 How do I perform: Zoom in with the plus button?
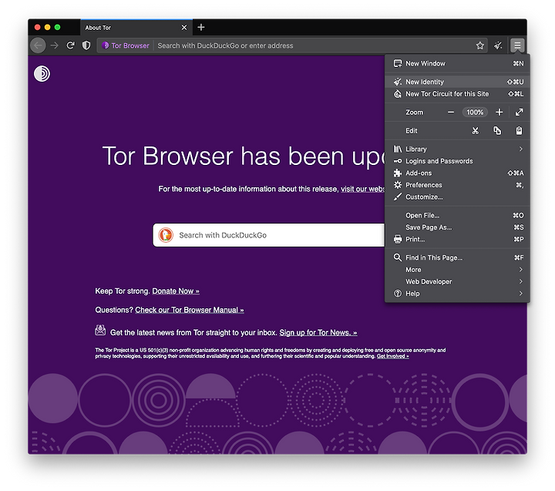[499, 113]
